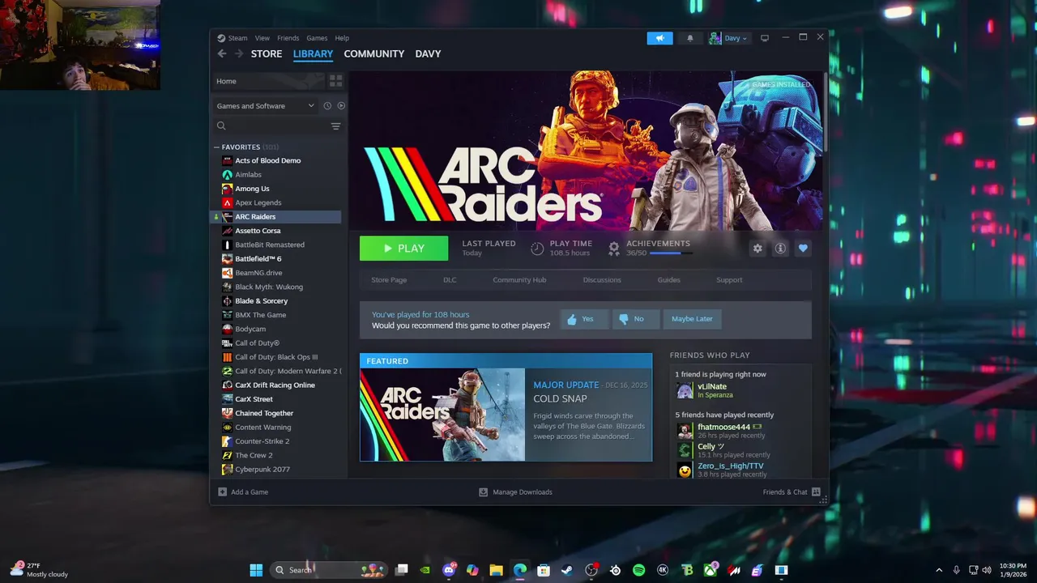The height and width of the screenshot is (583, 1037).
Task: Switch to the COMMUNITY tab
Action: 373,53
